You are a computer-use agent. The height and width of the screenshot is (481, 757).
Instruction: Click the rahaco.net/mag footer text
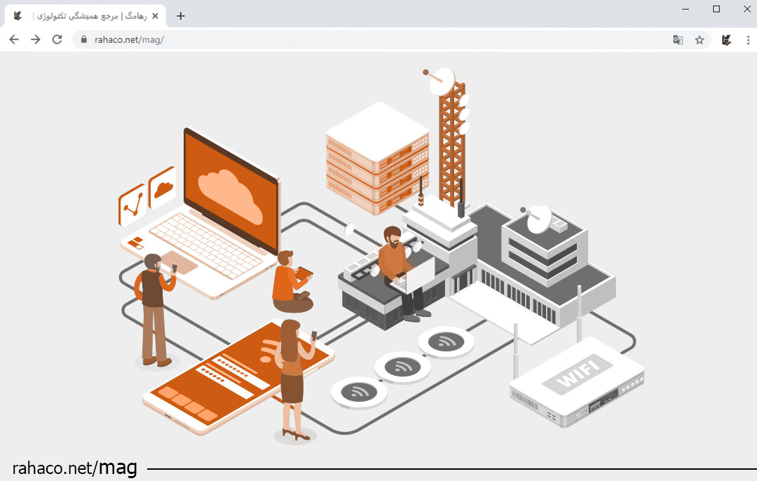tap(74, 468)
